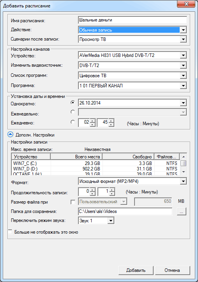This screenshot has width=198, height=282.
Task: Increase the daily hours spinner value
Action: [x=92, y=121]
